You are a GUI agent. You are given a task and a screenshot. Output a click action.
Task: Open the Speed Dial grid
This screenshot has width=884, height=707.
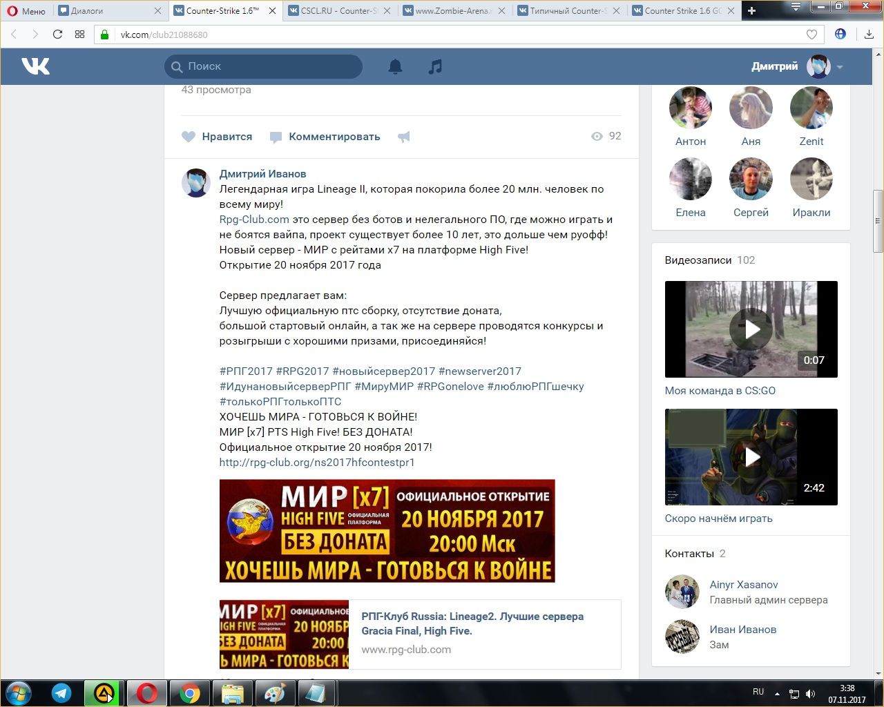click(79, 35)
